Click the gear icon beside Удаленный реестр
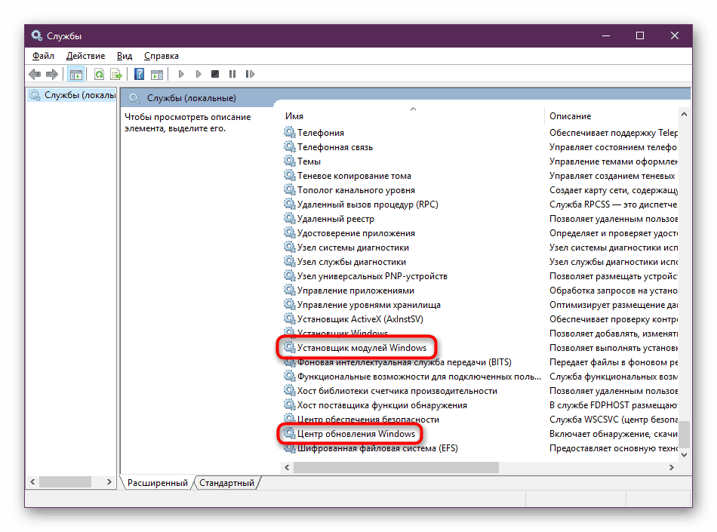This screenshot has height=532, width=717. click(289, 219)
